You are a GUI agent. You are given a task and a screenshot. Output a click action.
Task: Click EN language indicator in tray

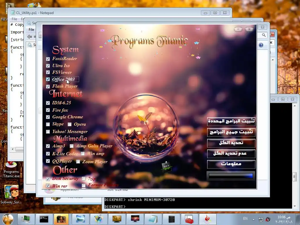coord(245,219)
